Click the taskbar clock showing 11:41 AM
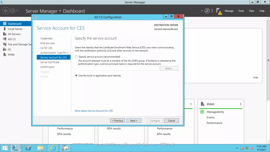Screen dimensions: 270x152 point(261,148)
